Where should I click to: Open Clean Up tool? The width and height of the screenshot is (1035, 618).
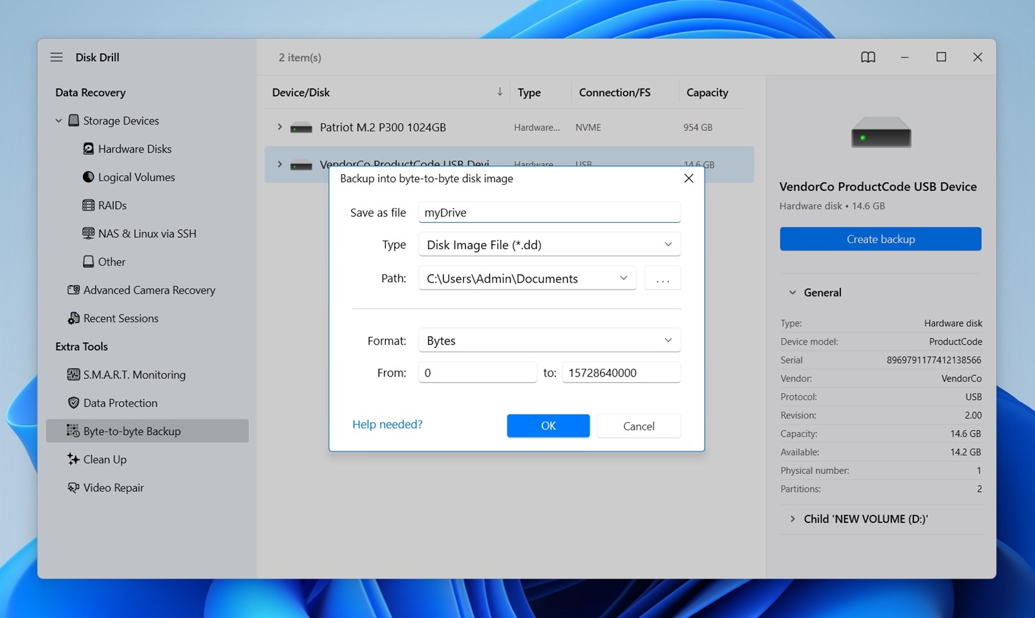pyautogui.click(x=105, y=459)
